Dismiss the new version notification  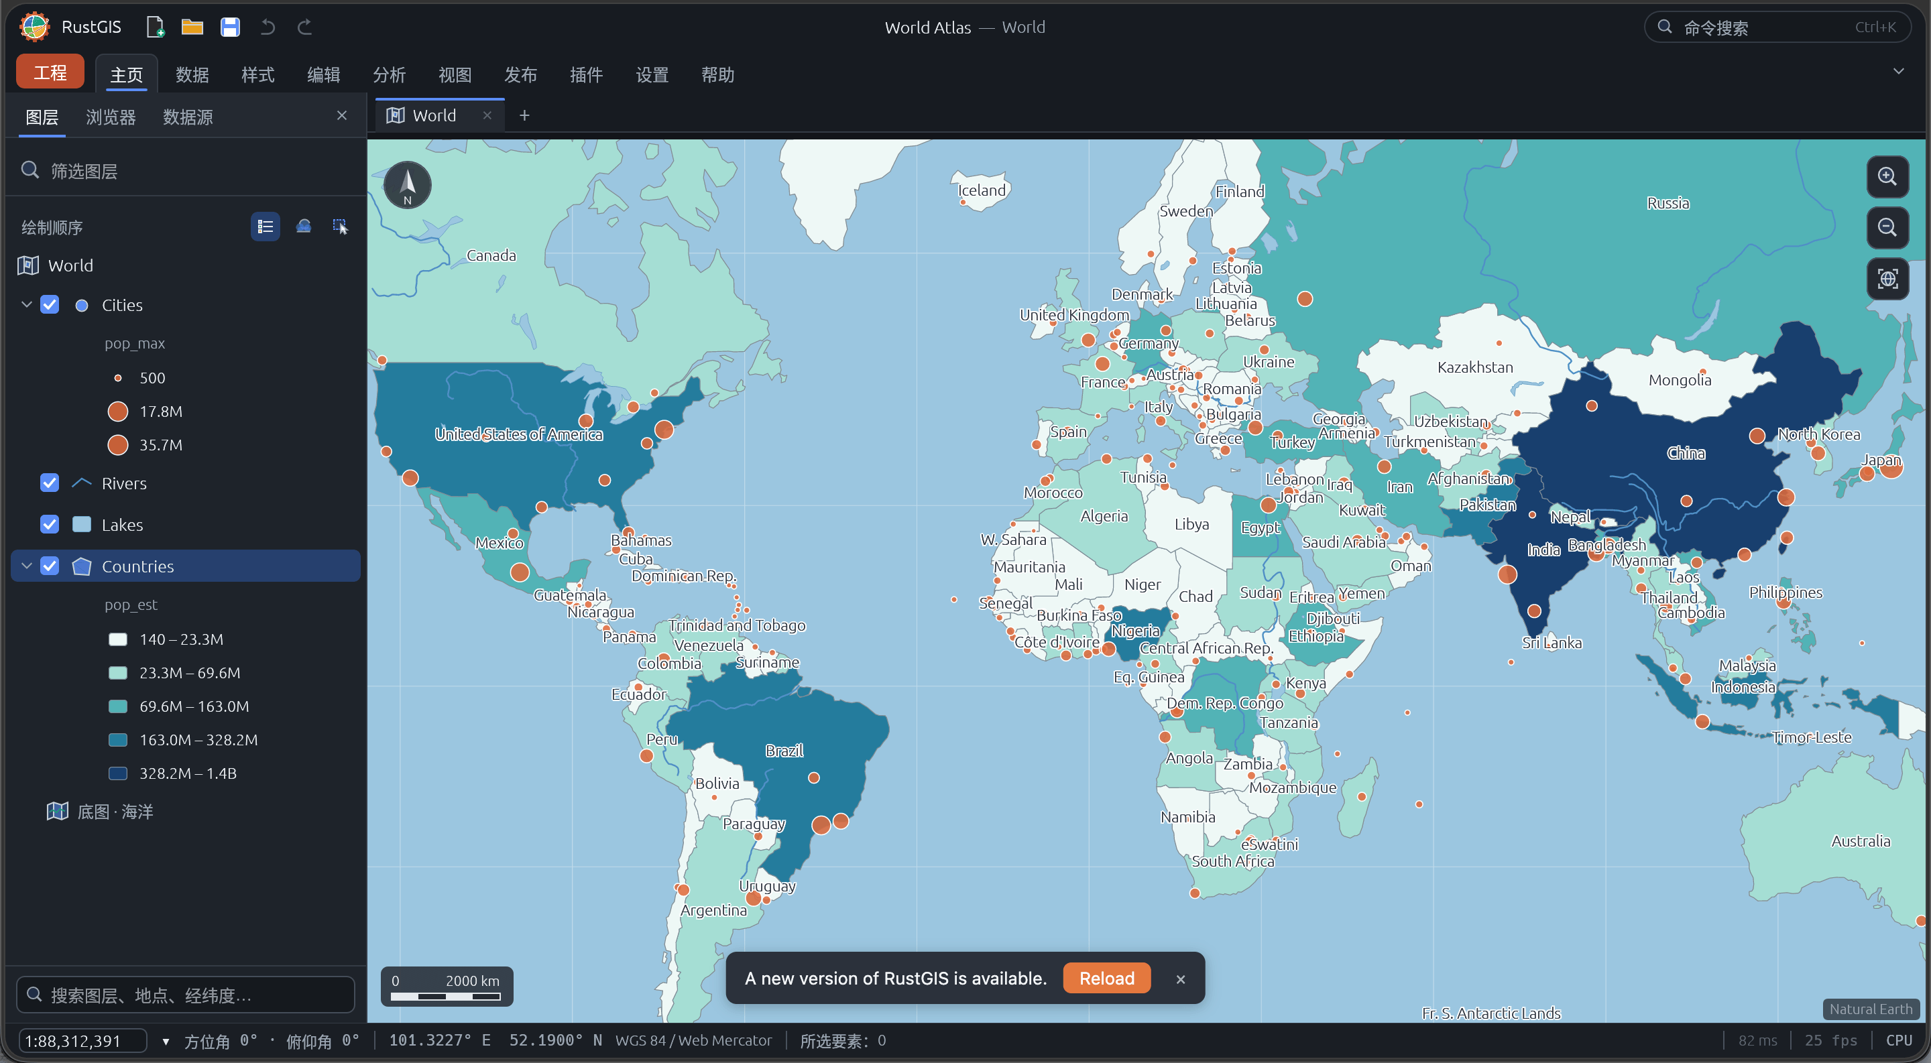click(x=1181, y=979)
